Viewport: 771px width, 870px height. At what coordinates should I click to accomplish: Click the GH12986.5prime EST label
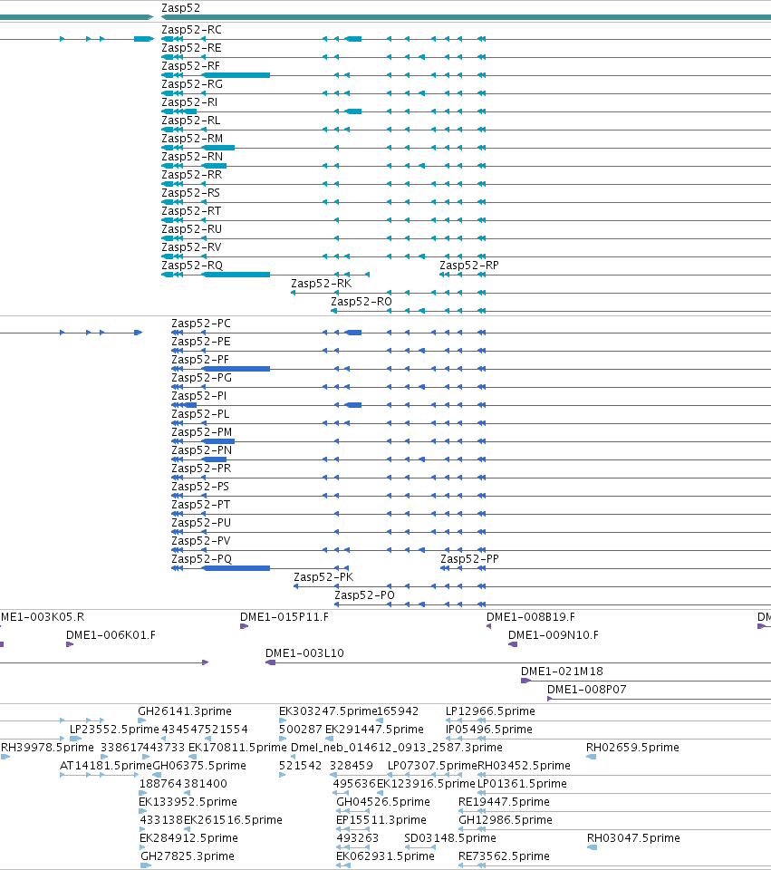point(506,820)
